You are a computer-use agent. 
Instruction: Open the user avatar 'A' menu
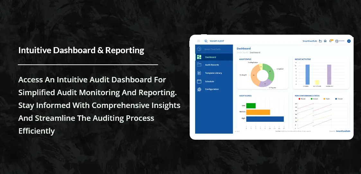(x=349, y=41)
